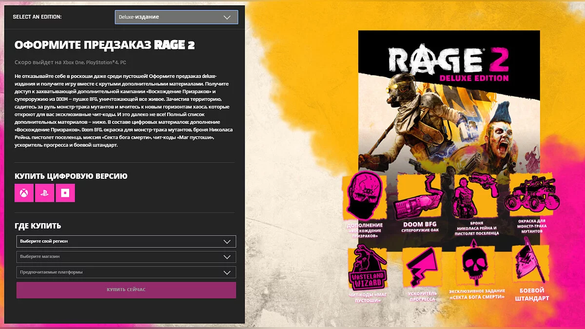Buy digital version on PlayStation

click(x=44, y=193)
